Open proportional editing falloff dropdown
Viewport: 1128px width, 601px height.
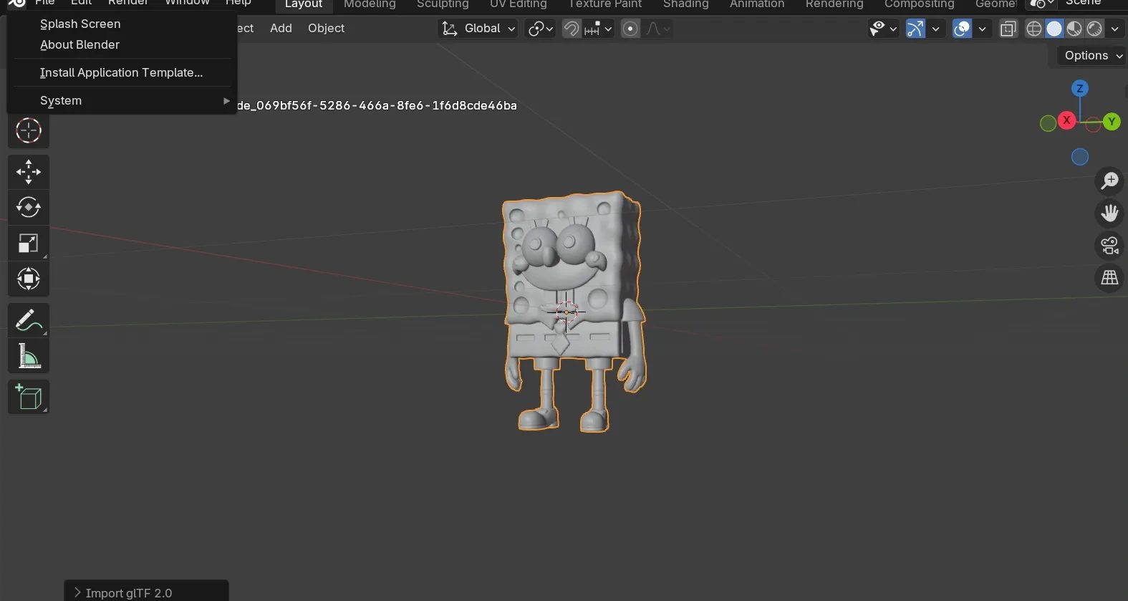[658, 29]
